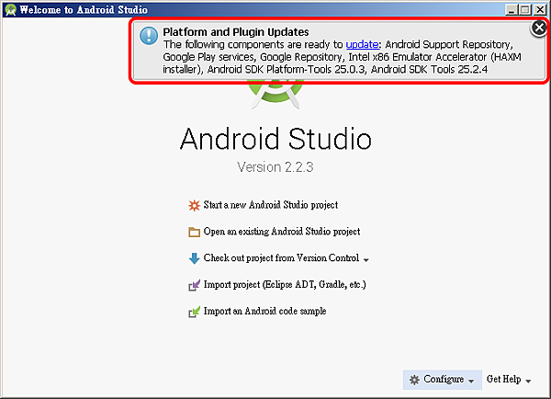Viewport: 551px width, 399px height.
Task: Open the Get Help dropdown menu
Action: point(509,380)
